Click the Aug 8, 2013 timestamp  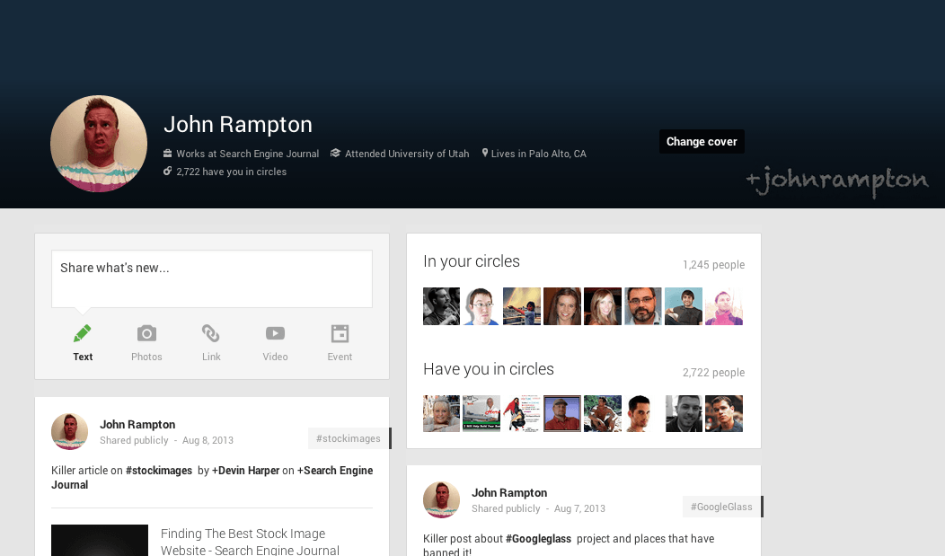(x=208, y=440)
